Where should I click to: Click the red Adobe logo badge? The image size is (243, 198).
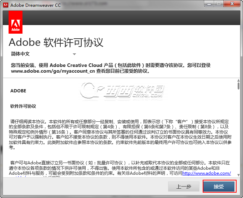click(15, 22)
